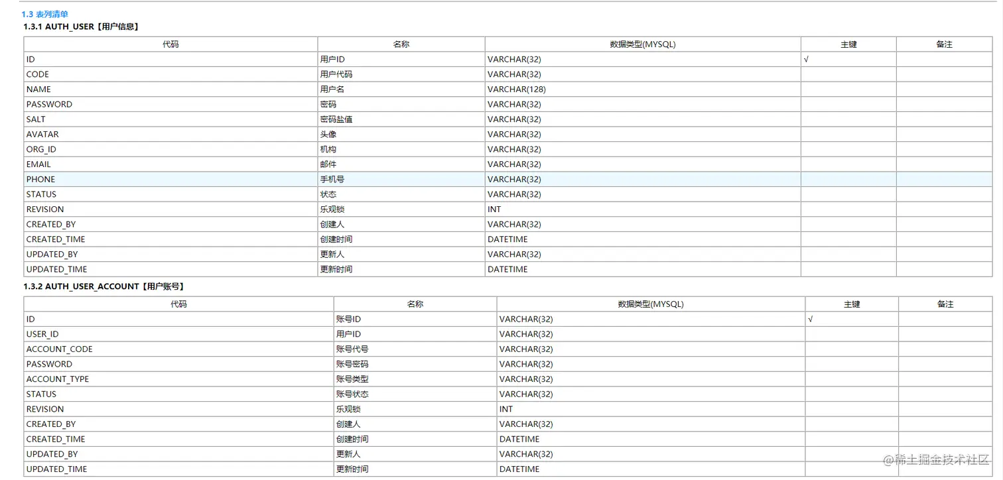Click STATUS code cell in AUTH_USER table

(x=170, y=194)
